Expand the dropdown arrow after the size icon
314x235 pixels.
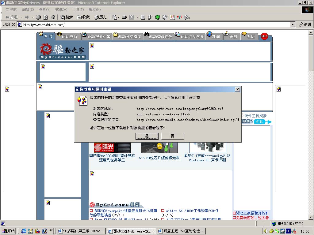point(137,17)
